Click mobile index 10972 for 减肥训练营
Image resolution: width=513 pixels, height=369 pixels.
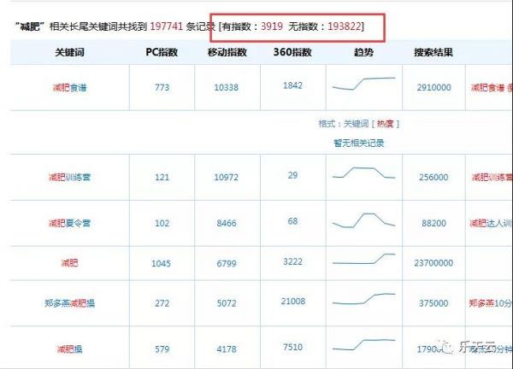(x=227, y=176)
